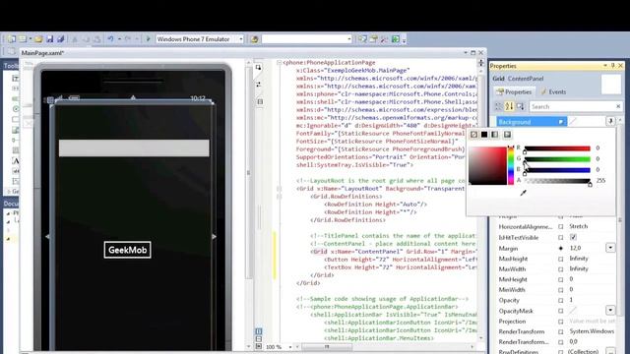
Task: Click the green rightmost toolbar window icon
Action: tap(396, 39)
